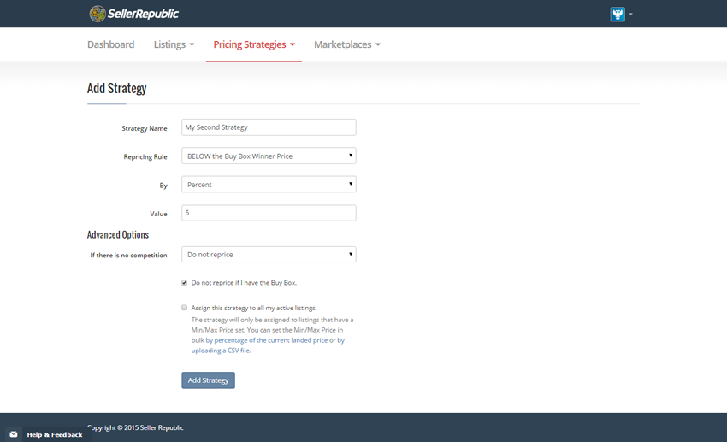Image resolution: width=727 pixels, height=442 pixels.
Task: Enable Assign this strategy to all active listings
Action: tap(185, 308)
